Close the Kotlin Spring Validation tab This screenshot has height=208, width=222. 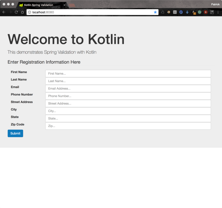coord(64,5)
